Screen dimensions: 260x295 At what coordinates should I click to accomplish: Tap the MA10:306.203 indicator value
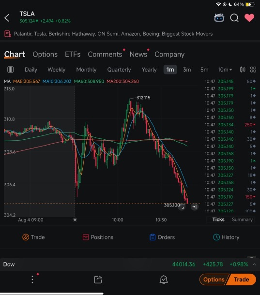(57, 81)
